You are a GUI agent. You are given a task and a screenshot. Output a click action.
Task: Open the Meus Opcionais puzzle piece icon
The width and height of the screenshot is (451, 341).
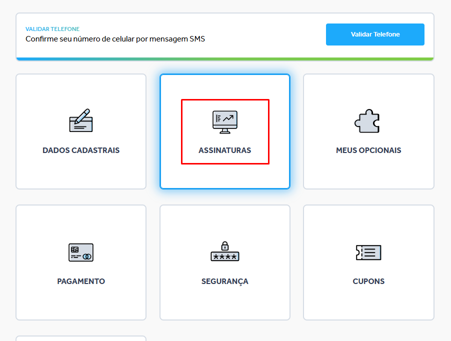[367, 121]
